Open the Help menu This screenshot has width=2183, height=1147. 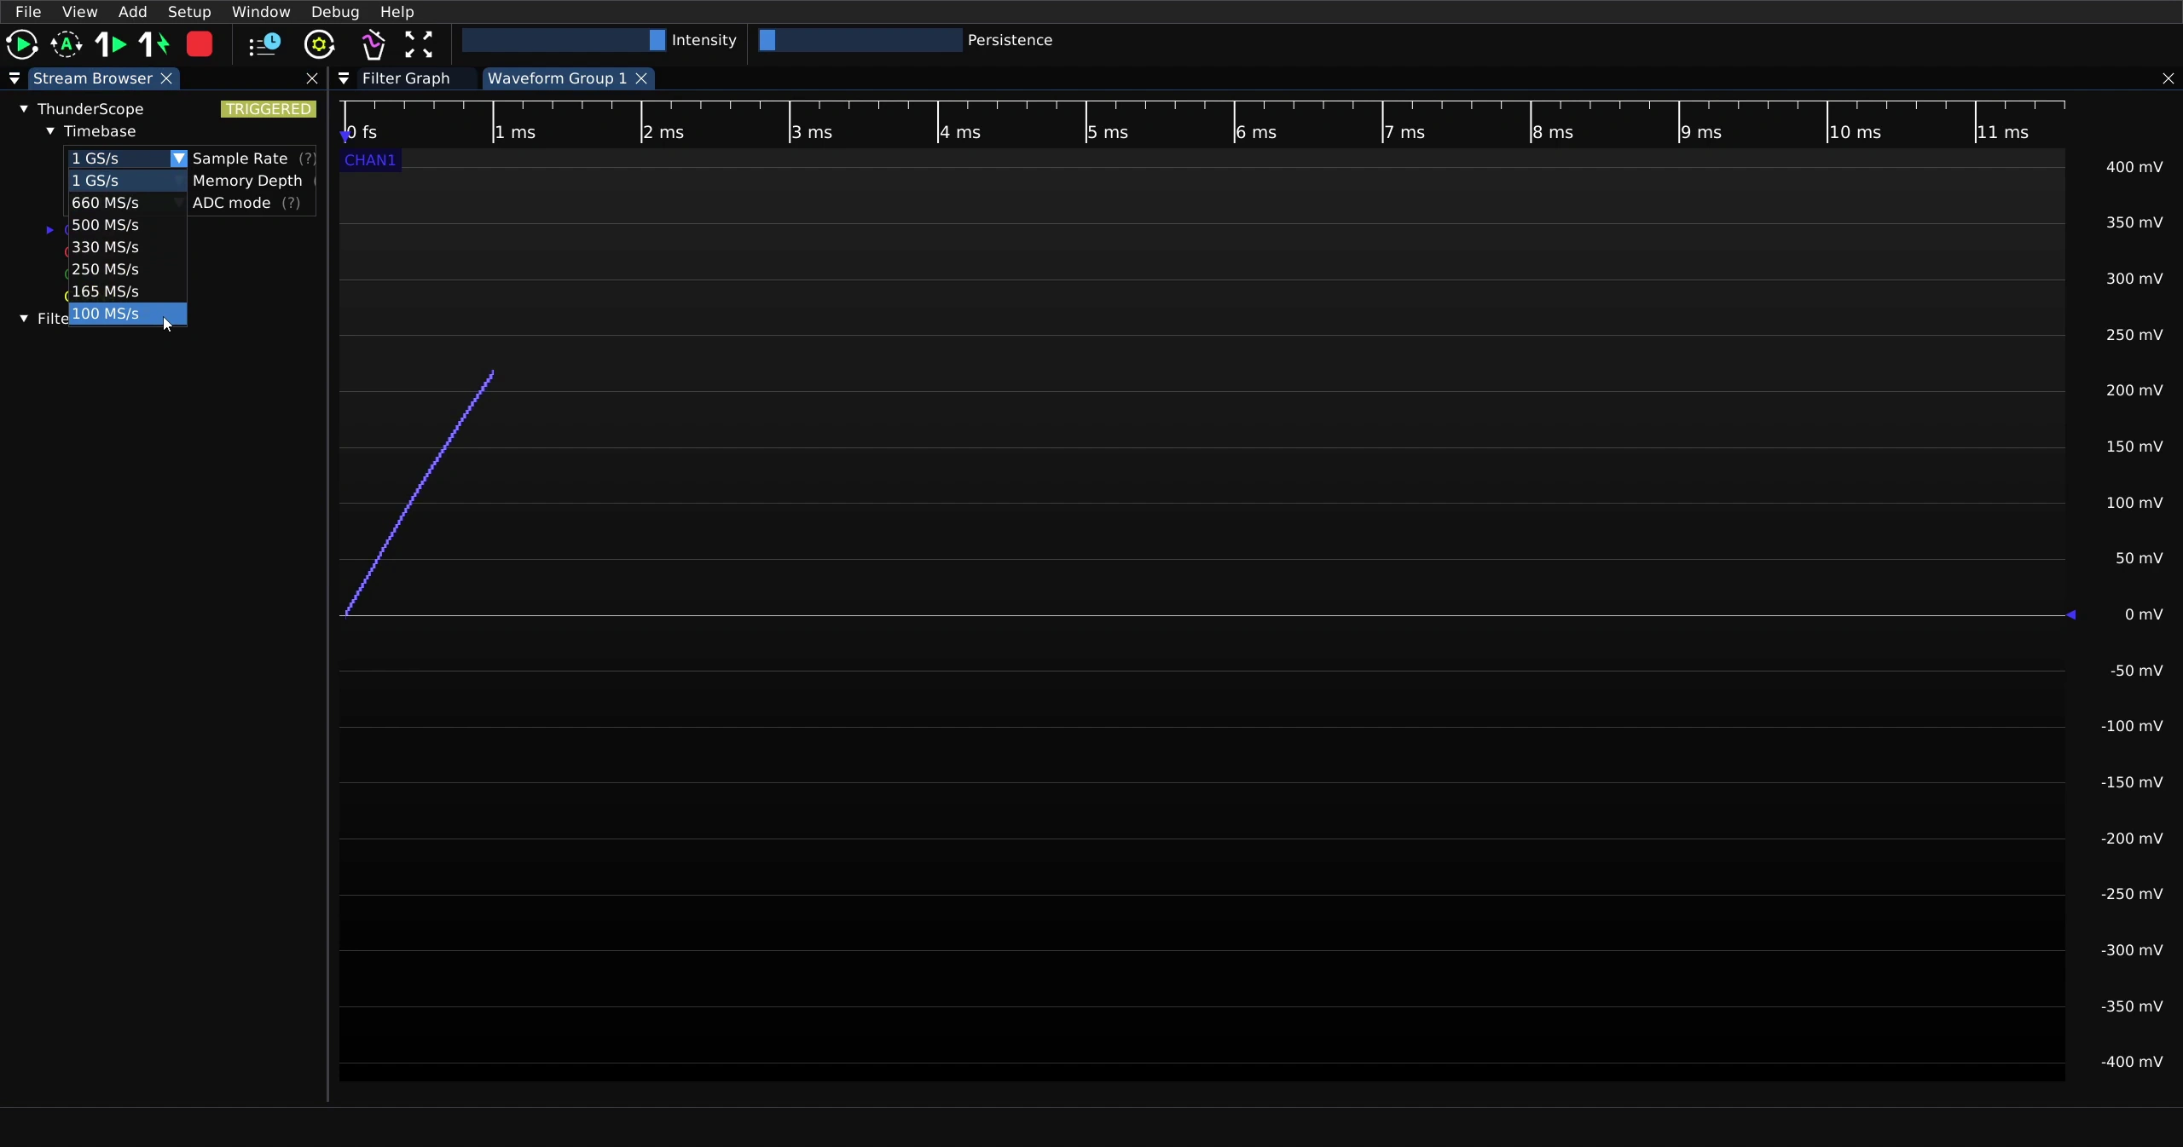point(397,12)
